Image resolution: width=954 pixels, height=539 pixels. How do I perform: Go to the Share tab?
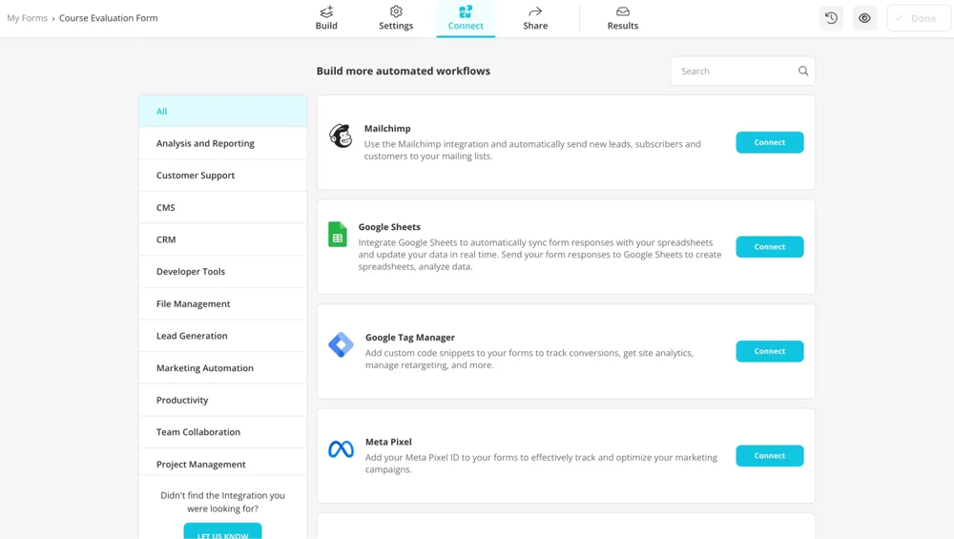[x=535, y=18]
